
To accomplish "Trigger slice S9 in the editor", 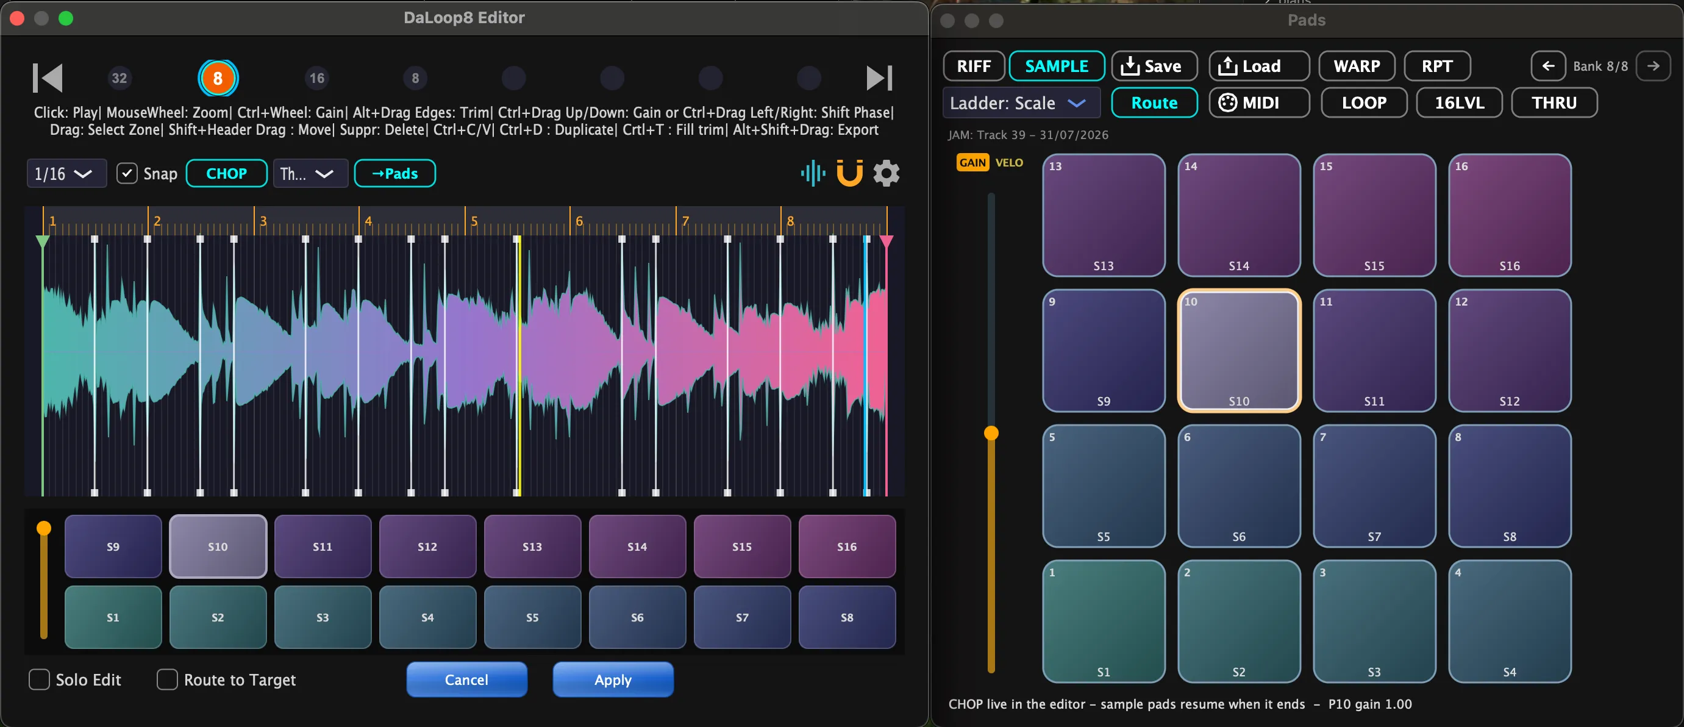I will point(113,546).
